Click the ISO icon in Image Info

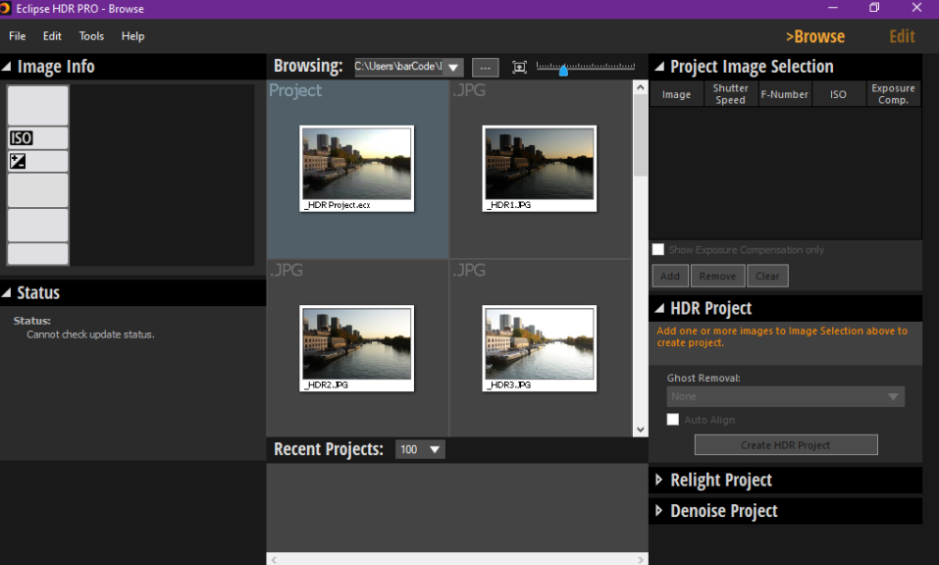click(x=21, y=138)
